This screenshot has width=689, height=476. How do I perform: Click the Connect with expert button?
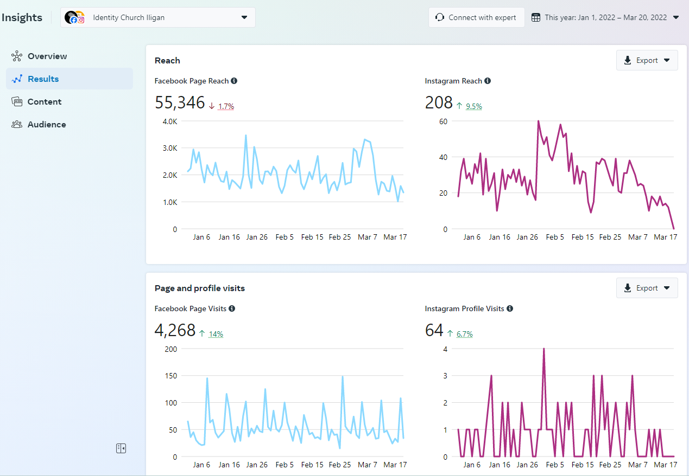[476, 17]
